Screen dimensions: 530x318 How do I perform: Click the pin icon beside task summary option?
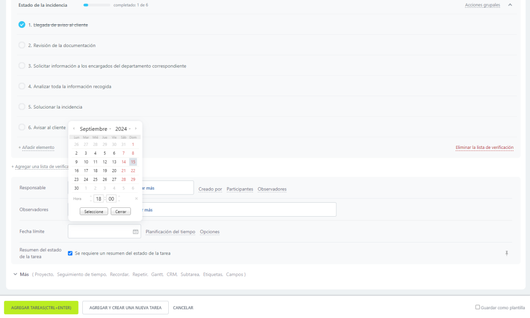pos(507,253)
